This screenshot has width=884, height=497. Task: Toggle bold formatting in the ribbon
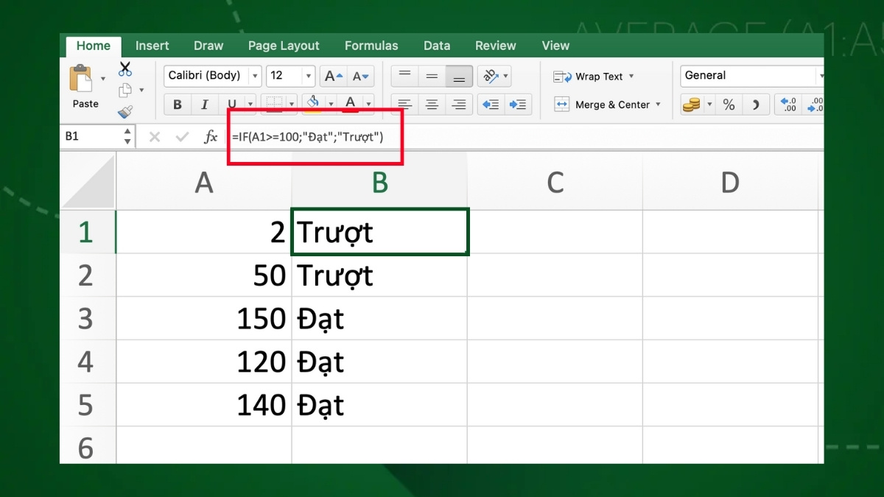177,104
